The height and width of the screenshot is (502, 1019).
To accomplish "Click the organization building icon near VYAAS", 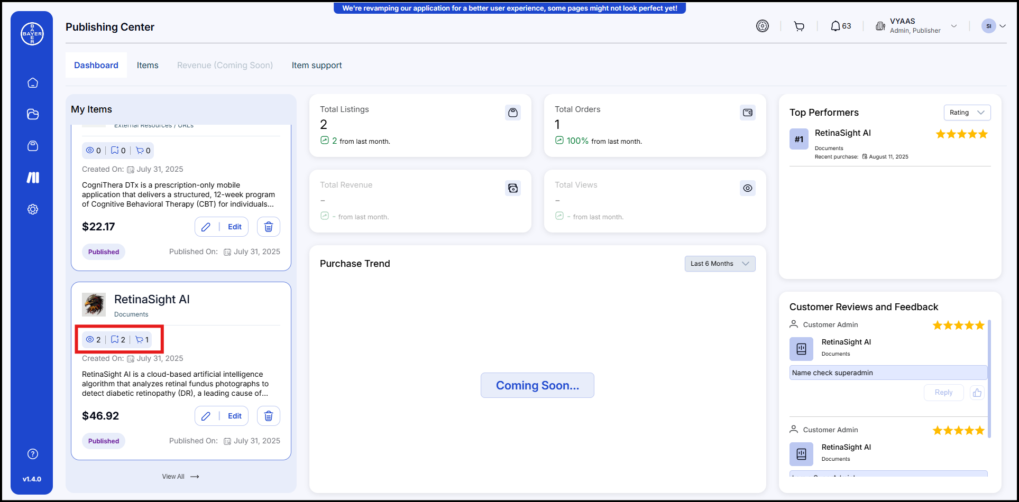I will click(880, 26).
